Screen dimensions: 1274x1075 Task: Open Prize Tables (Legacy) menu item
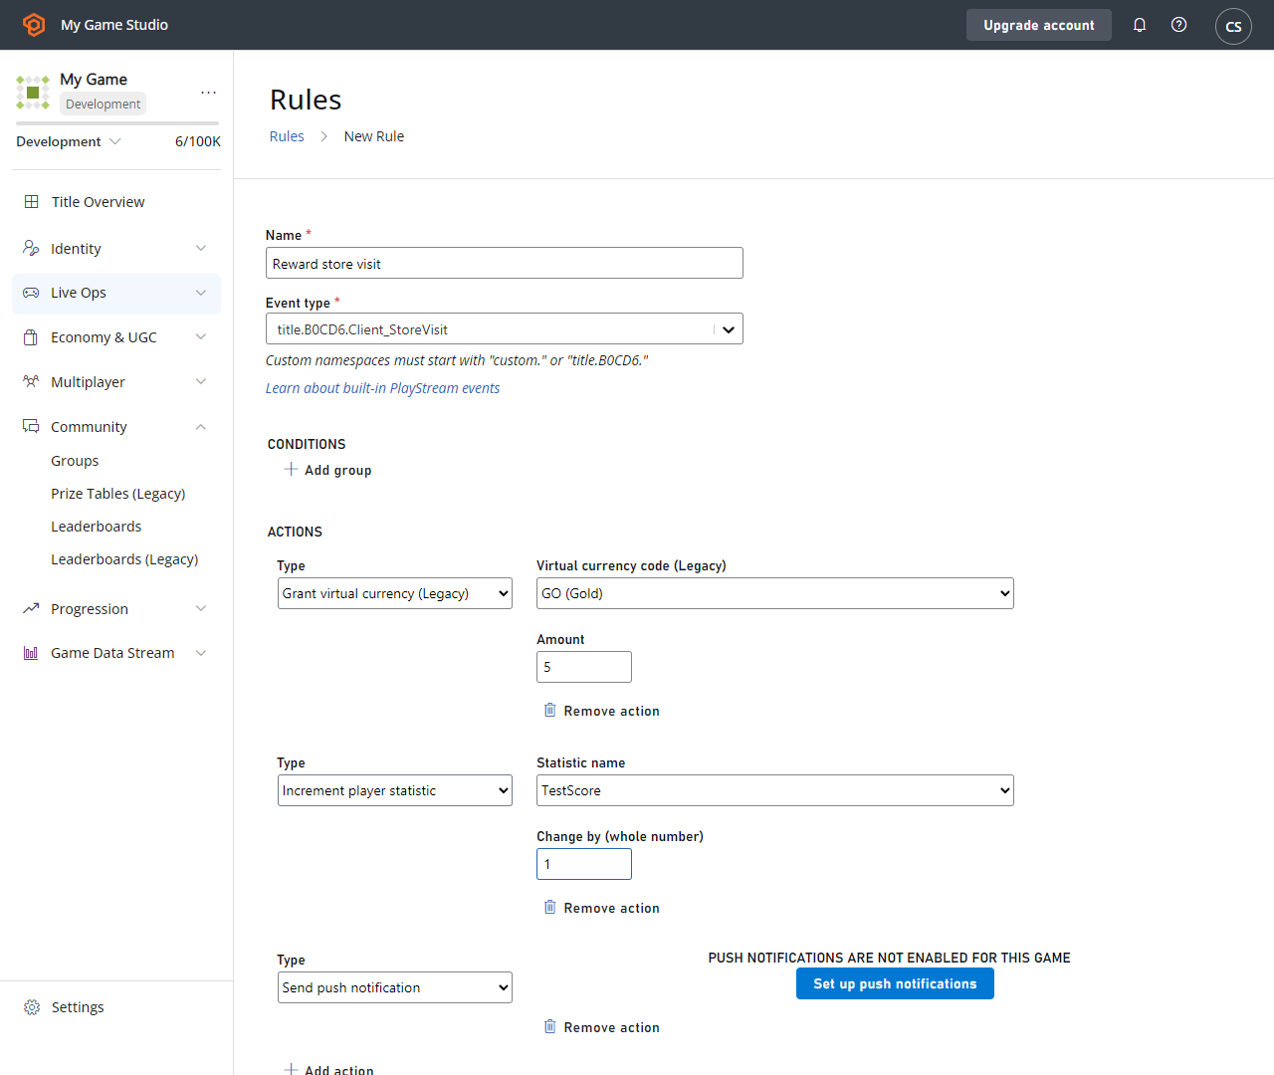tap(118, 494)
